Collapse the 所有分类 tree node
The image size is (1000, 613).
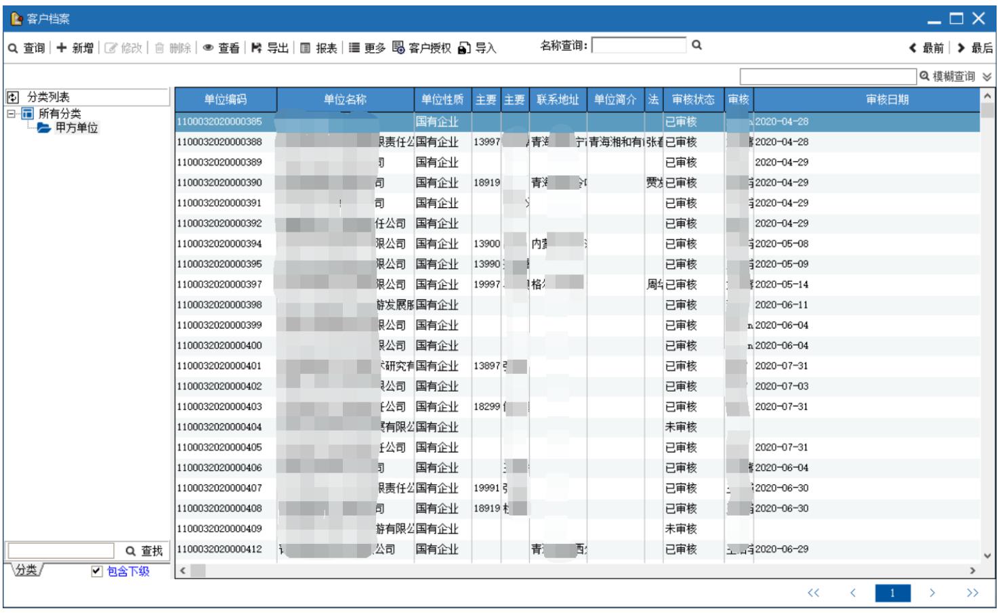pyautogui.click(x=12, y=113)
